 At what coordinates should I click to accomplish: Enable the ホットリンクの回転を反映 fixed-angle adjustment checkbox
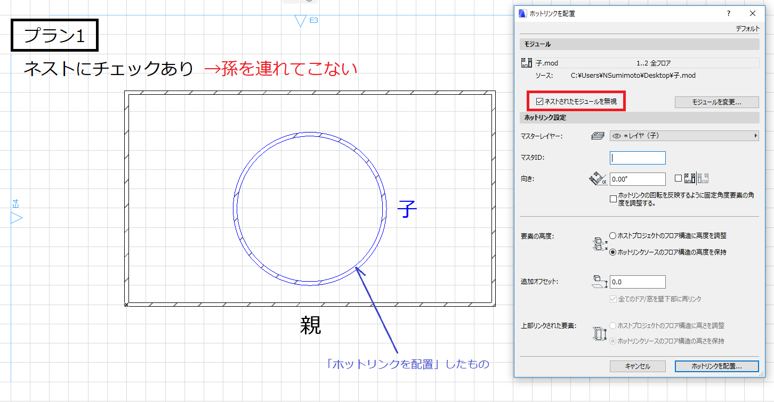(613, 199)
